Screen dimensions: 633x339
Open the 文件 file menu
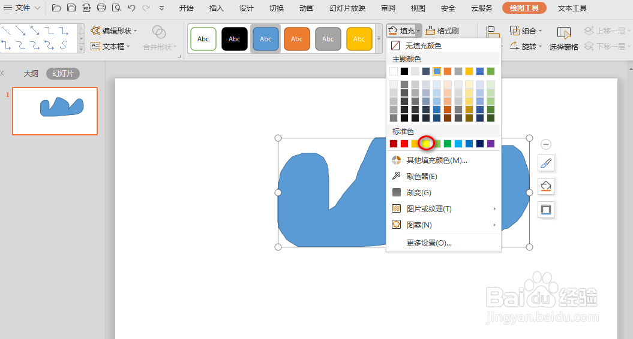pyautogui.click(x=22, y=8)
